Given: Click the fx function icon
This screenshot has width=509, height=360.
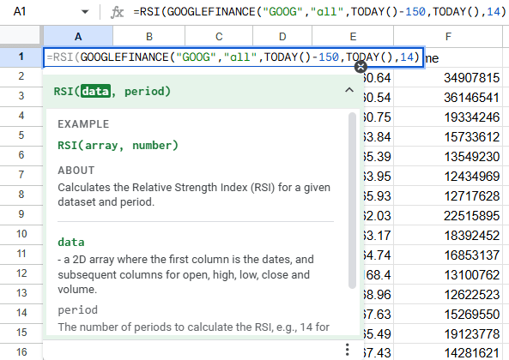Looking at the screenshot, I should (117, 12).
